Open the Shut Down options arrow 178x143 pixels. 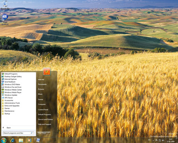pyautogui.click(x=49, y=133)
